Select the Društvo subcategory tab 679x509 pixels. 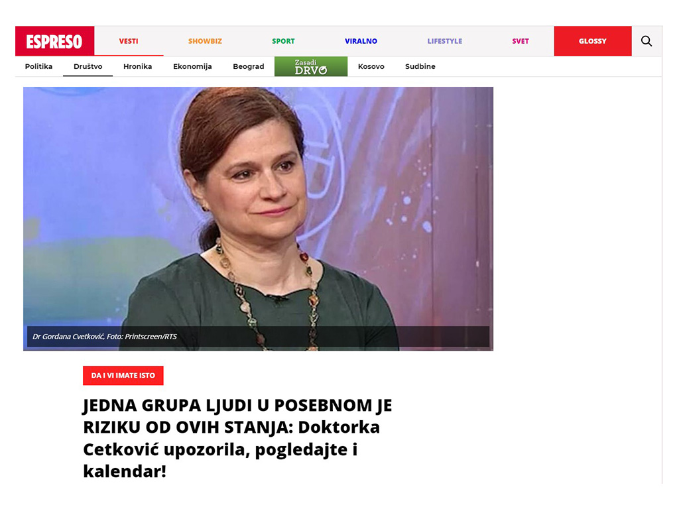tap(88, 66)
